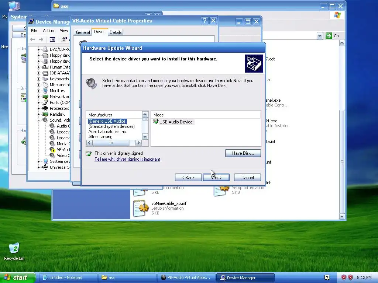Screen dimensions: 378x283
Task: Select Altec Lansing manufacturer
Action: [x=100, y=137]
